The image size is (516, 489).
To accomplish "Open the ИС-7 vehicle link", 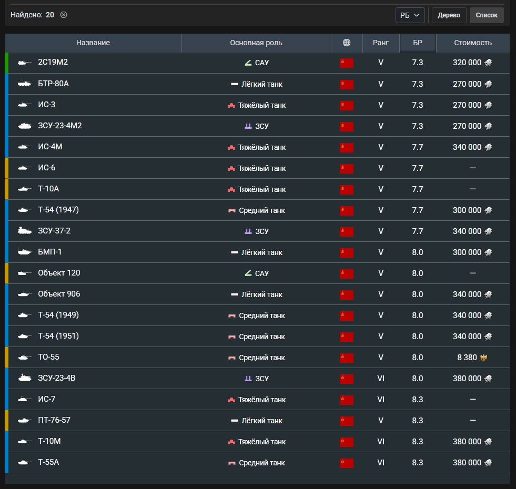I will pyautogui.click(x=47, y=399).
